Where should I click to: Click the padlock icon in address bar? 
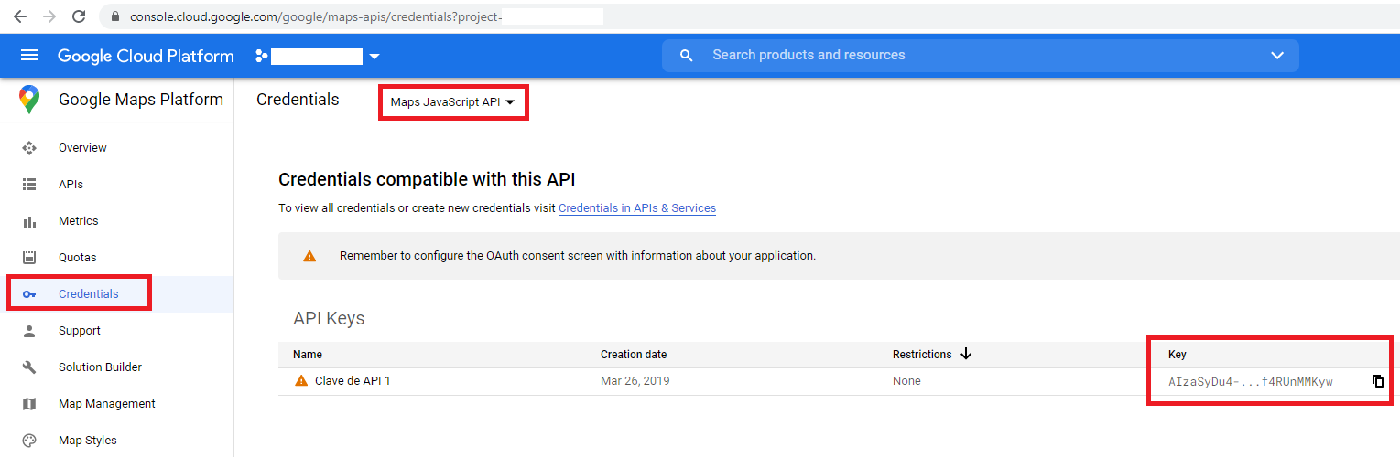(x=114, y=16)
